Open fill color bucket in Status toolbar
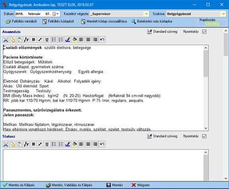The height and width of the screenshot is (189, 229). (74, 144)
